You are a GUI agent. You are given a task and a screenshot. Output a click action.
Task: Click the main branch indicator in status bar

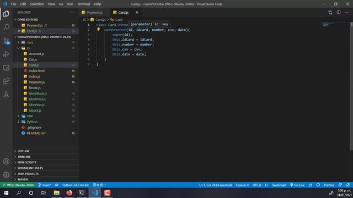44,185
